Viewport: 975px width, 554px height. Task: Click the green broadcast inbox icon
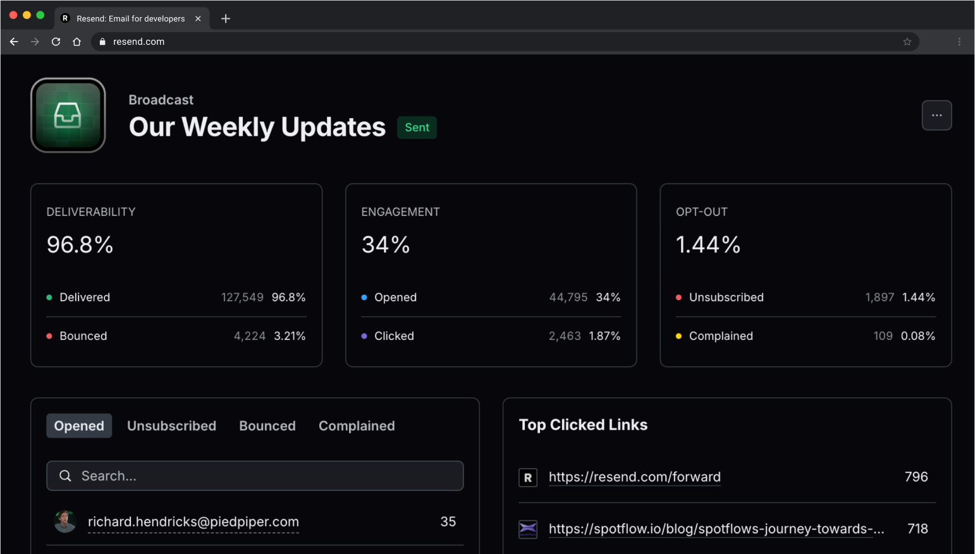68,115
